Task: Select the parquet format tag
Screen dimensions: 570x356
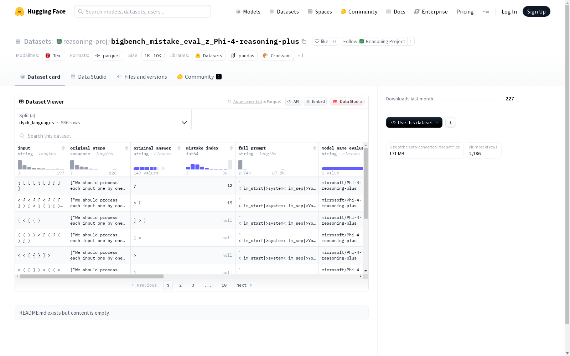Action: (x=108, y=56)
